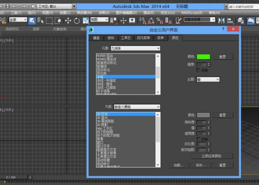The image size is (259, 185).
Task: Open the 创建选择集 named selection dropdown
Action: pos(199,20)
